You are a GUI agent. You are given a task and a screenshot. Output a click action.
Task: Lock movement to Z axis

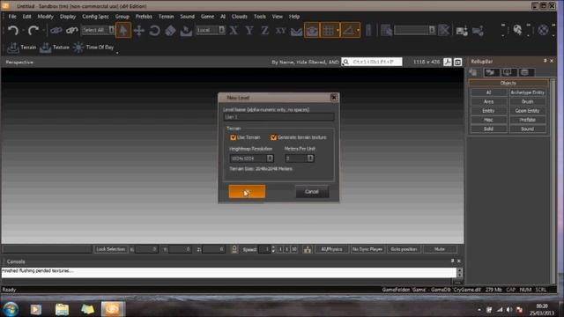pos(265,31)
